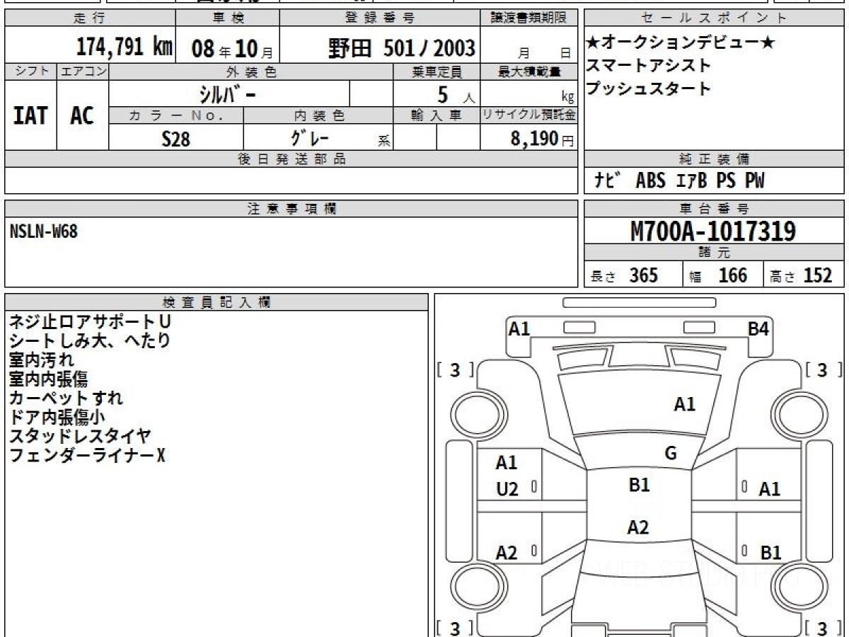
Task: Select the exterior color シルバー field
Action: tap(229, 93)
